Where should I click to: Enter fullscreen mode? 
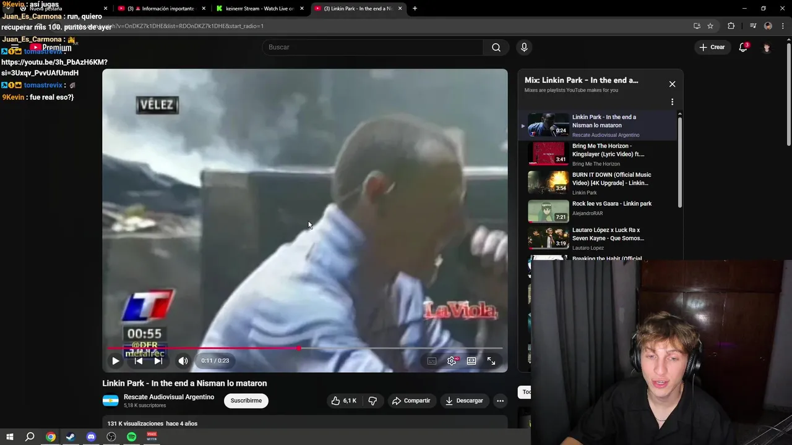491,361
